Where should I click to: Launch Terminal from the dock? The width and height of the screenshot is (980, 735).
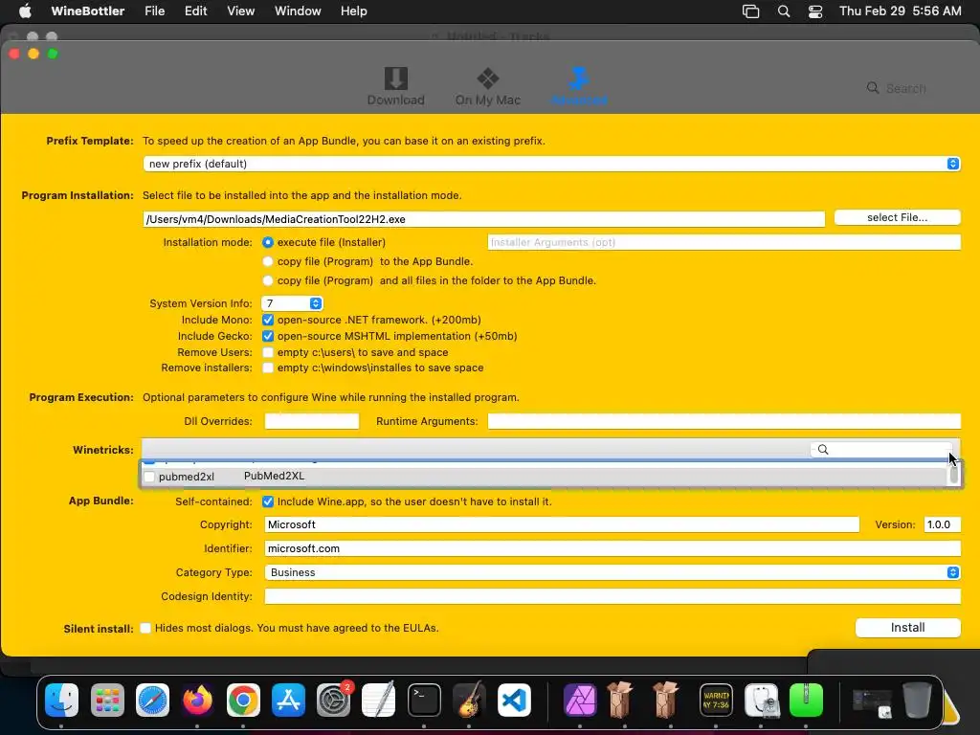point(424,700)
